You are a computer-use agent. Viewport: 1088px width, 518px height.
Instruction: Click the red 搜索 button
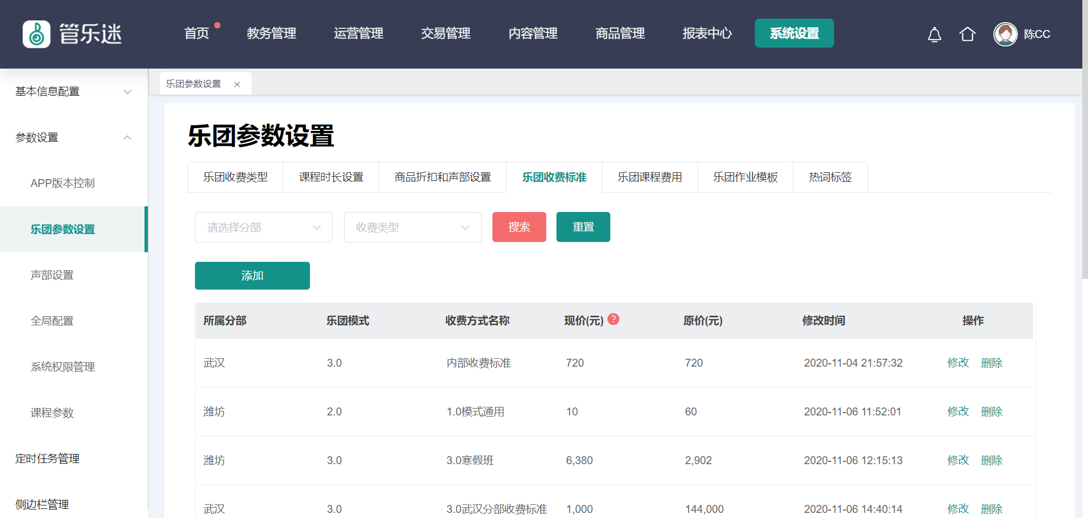click(519, 227)
